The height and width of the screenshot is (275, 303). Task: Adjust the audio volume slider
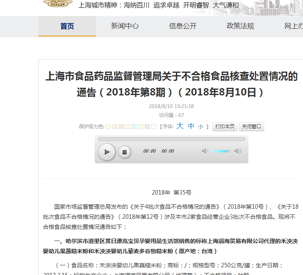tap(220, 151)
